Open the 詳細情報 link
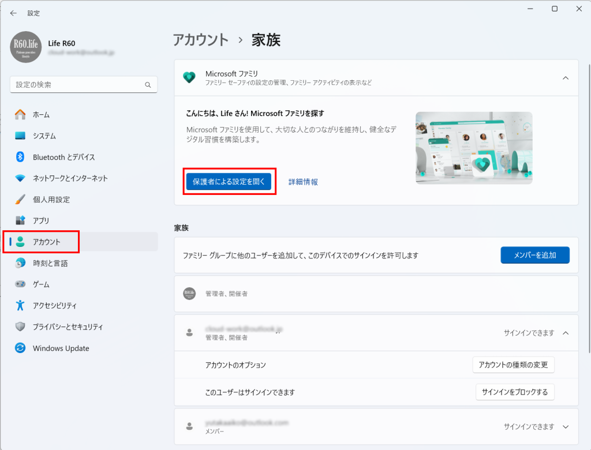Viewport: 591px width, 450px height. click(x=303, y=182)
